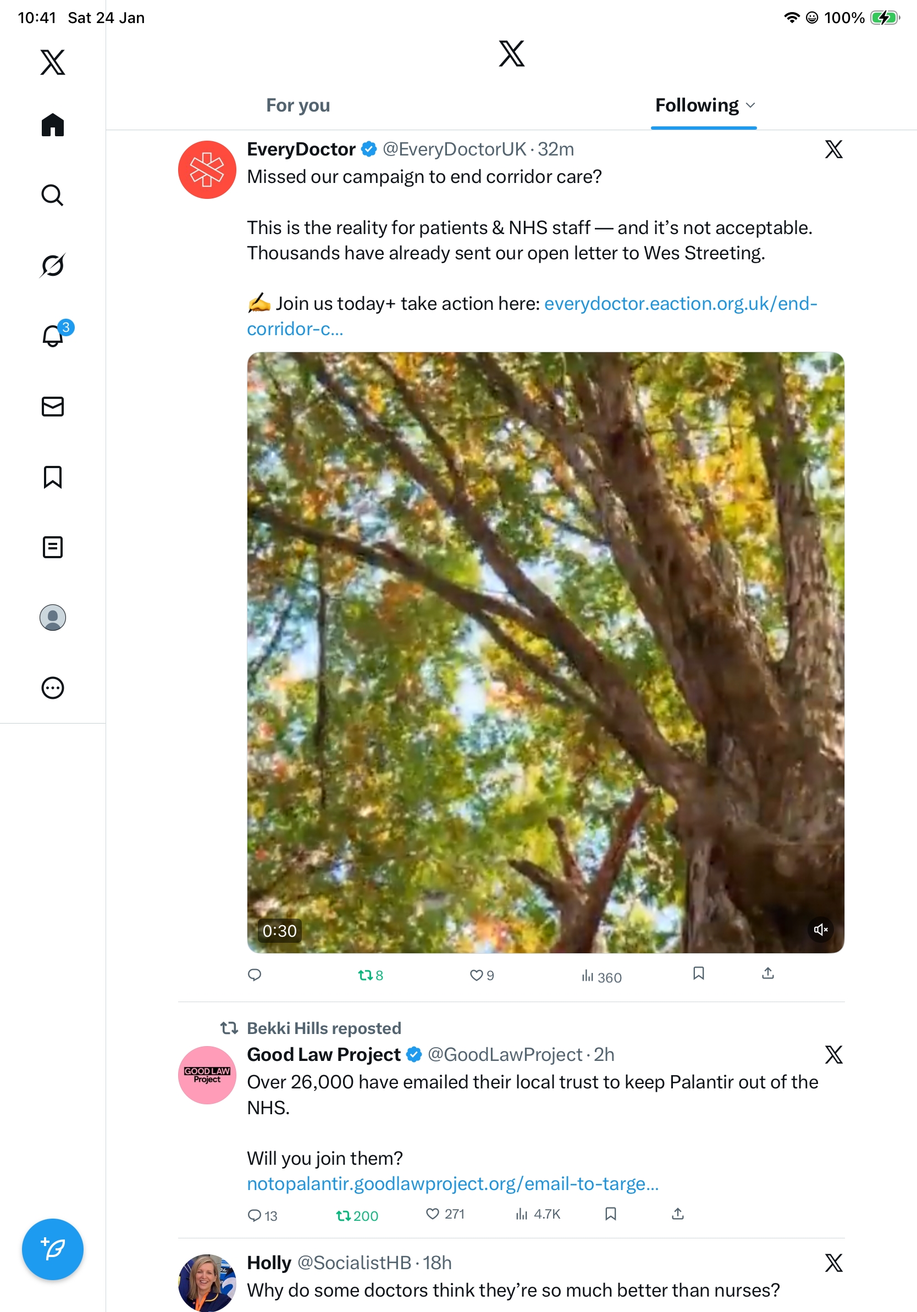Compose a new post with floating button
Viewport: 917px width, 1312px height.
pyautogui.click(x=53, y=1249)
